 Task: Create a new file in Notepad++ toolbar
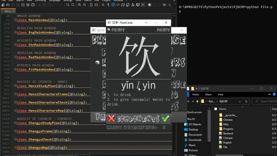(x=3, y=5)
